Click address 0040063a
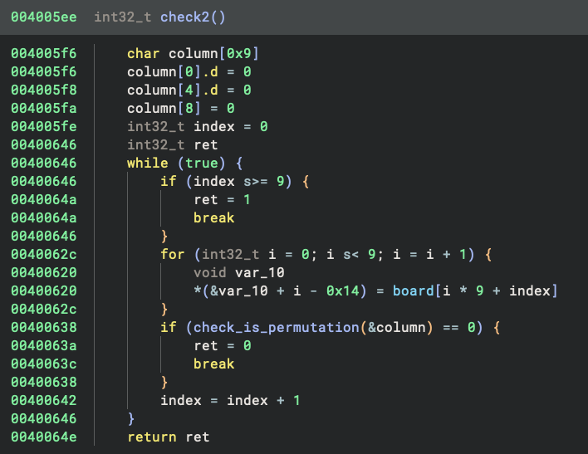 pos(44,346)
